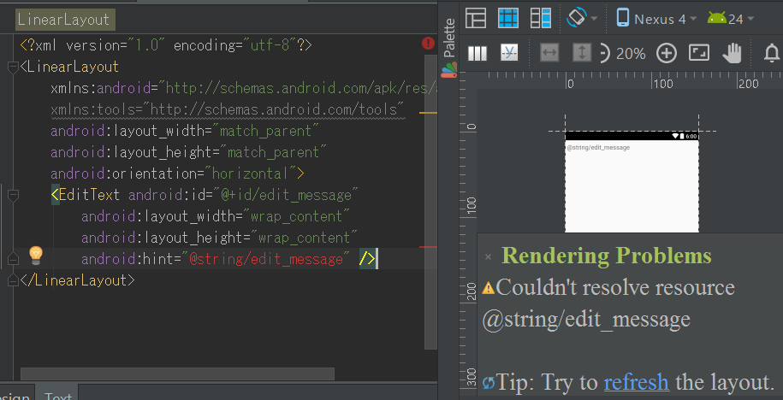Select the LinearLayout breadcrumb

tap(63, 20)
